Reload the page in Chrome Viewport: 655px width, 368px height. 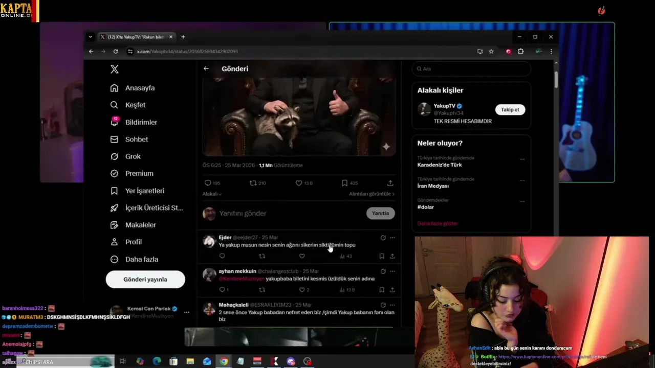coord(116,52)
